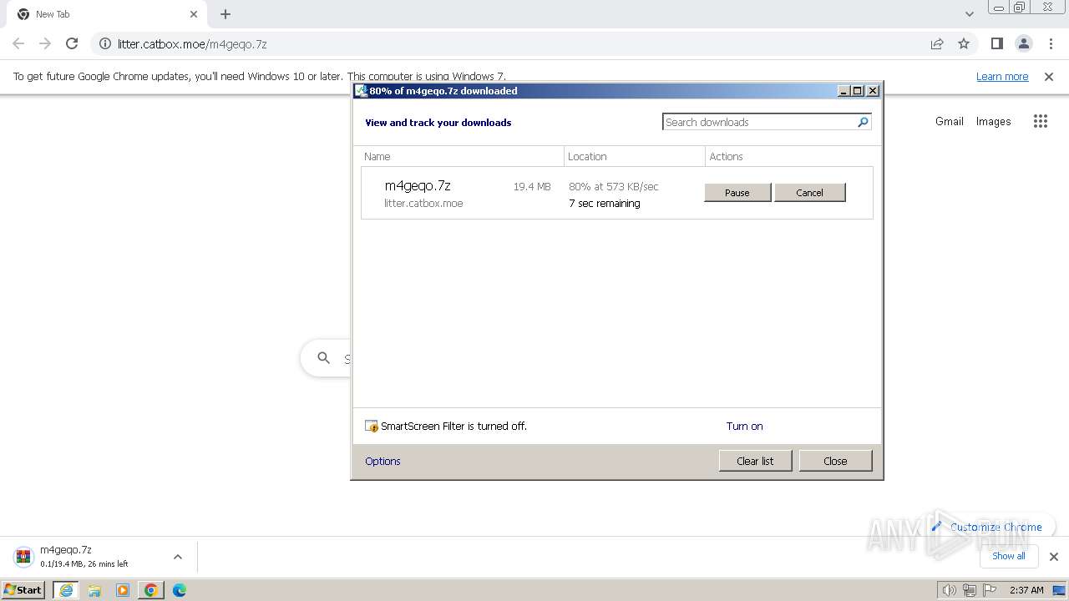Open network status tray icon
Viewport: 1069px width, 601px height.
point(969,590)
